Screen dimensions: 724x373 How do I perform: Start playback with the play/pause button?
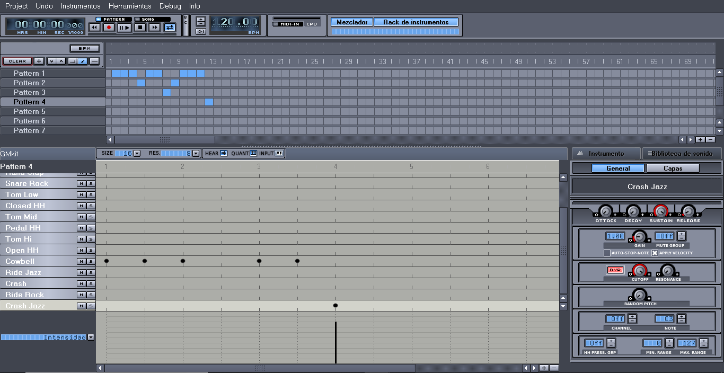tap(125, 27)
